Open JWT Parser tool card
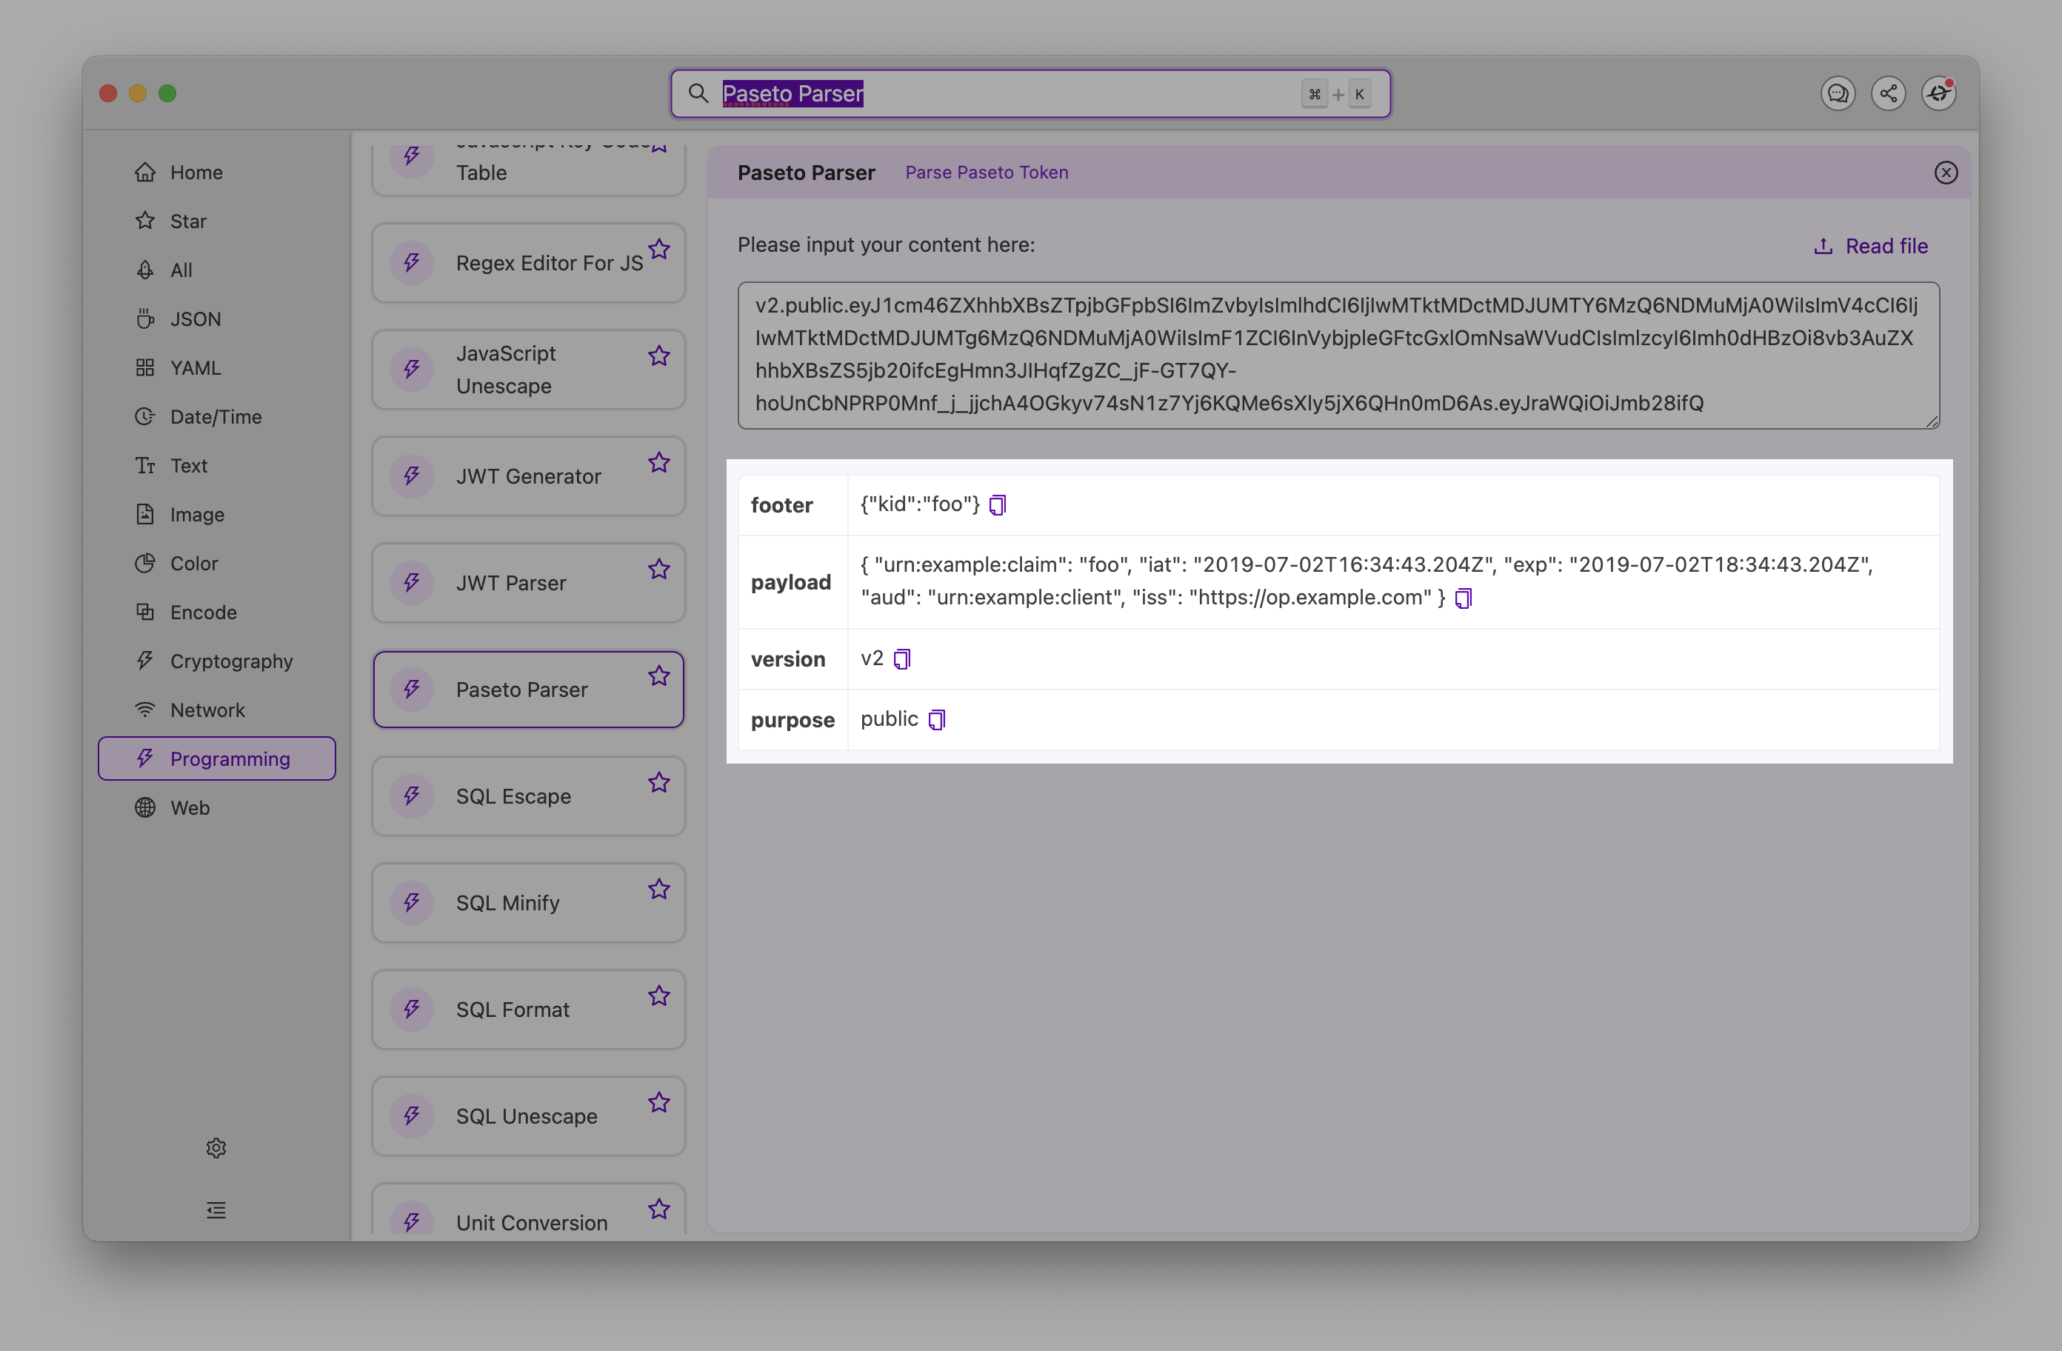This screenshot has height=1351, width=2062. pyautogui.click(x=529, y=582)
